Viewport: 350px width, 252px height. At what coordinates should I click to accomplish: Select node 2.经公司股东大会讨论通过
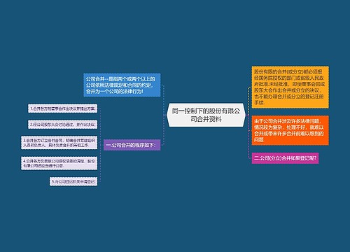tap(62, 125)
